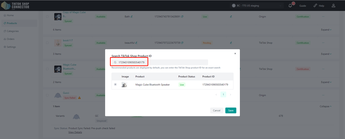345x139 pixels.
Task: Click ID 1729431090583540179 in results table
Action: click(215, 85)
